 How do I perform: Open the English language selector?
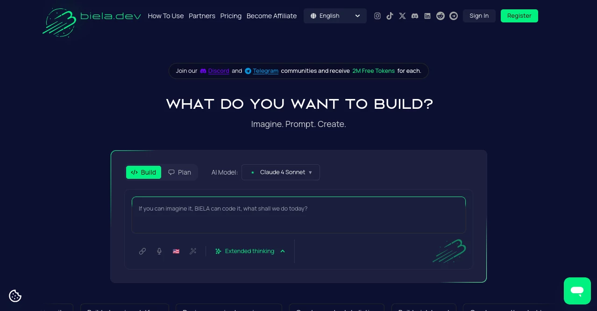335,15
